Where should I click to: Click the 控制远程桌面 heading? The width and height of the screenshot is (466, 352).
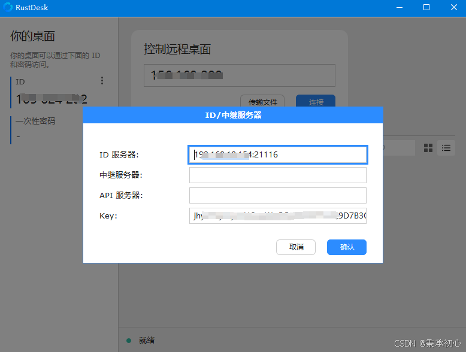(x=177, y=49)
